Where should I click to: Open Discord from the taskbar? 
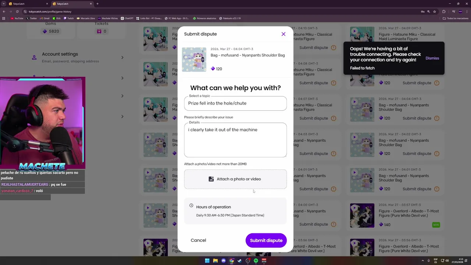(223, 261)
